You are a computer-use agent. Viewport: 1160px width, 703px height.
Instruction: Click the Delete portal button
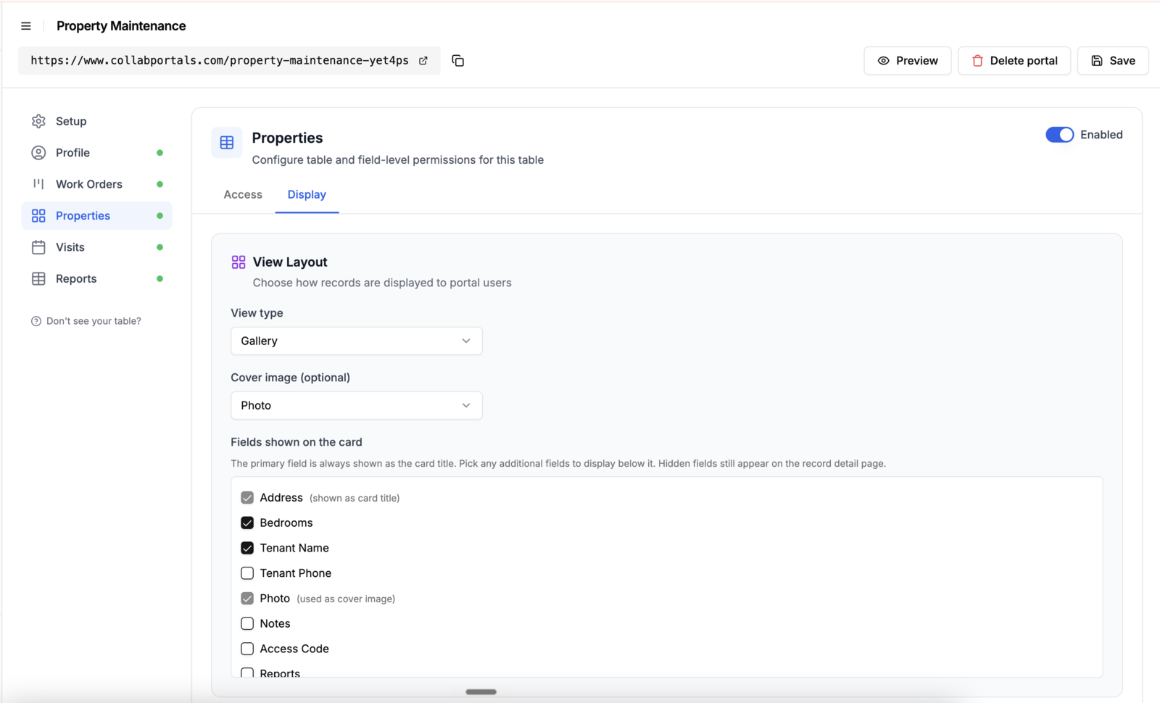pos(1014,61)
